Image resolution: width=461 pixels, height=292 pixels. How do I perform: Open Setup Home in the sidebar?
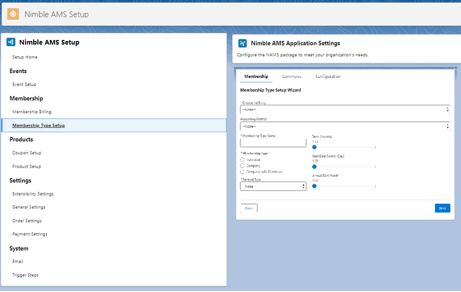25,57
